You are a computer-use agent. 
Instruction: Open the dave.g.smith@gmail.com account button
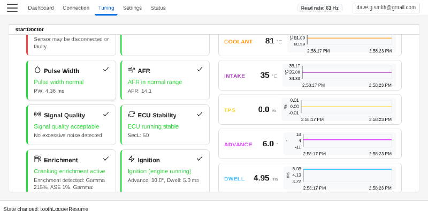(x=386, y=7)
